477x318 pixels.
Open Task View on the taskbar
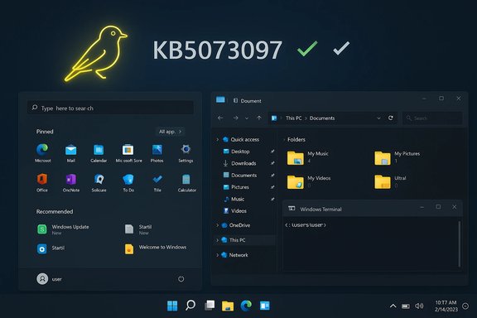210,306
